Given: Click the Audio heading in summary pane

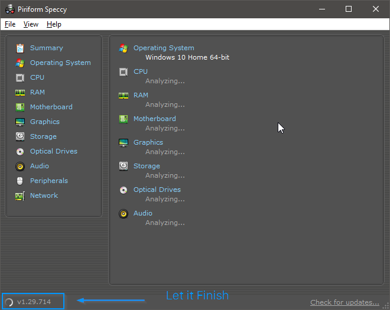Looking at the screenshot, I should click(x=143, y=213).
